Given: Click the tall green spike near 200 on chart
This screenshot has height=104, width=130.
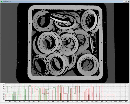Looking at the screenshot, I should pyautogui.click(x=23, y=92).
